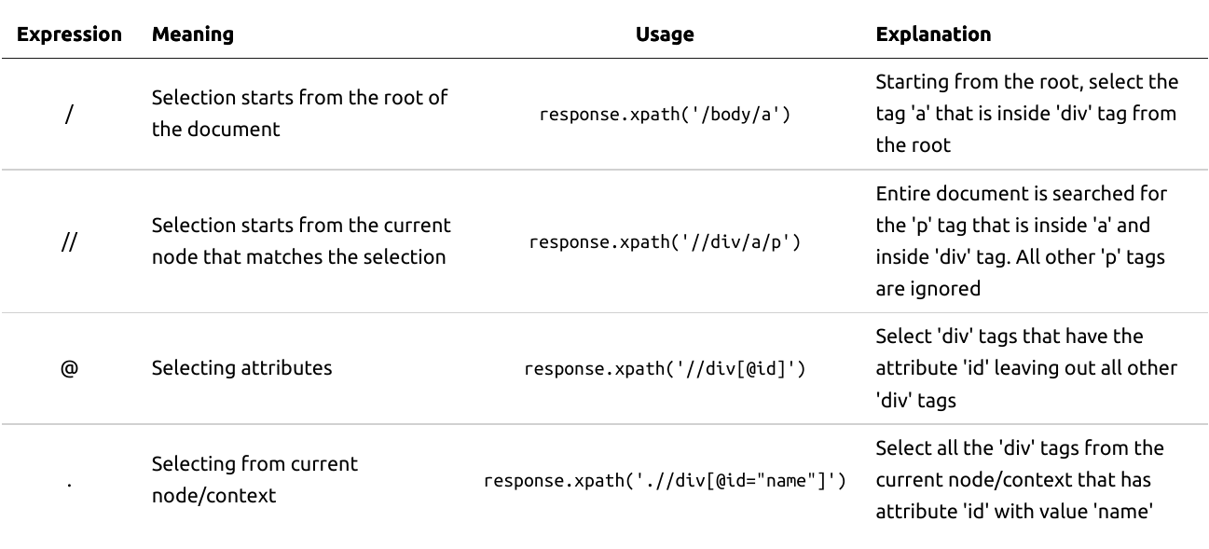The image size is (1209, 549).
Task: Click the 'Selecting attributes' meaning cell
Action: coord(241,368)
